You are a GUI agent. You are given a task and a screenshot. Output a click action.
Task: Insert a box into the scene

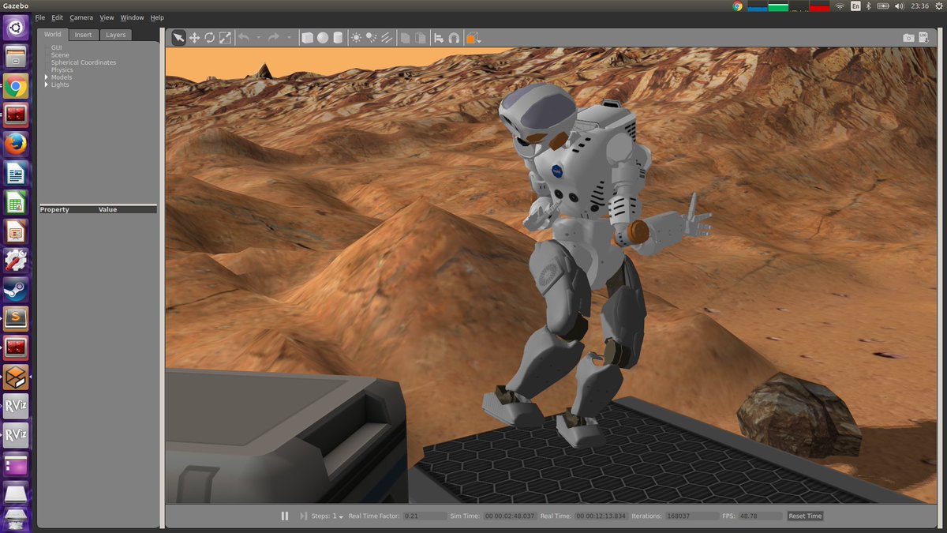[307, 37]
